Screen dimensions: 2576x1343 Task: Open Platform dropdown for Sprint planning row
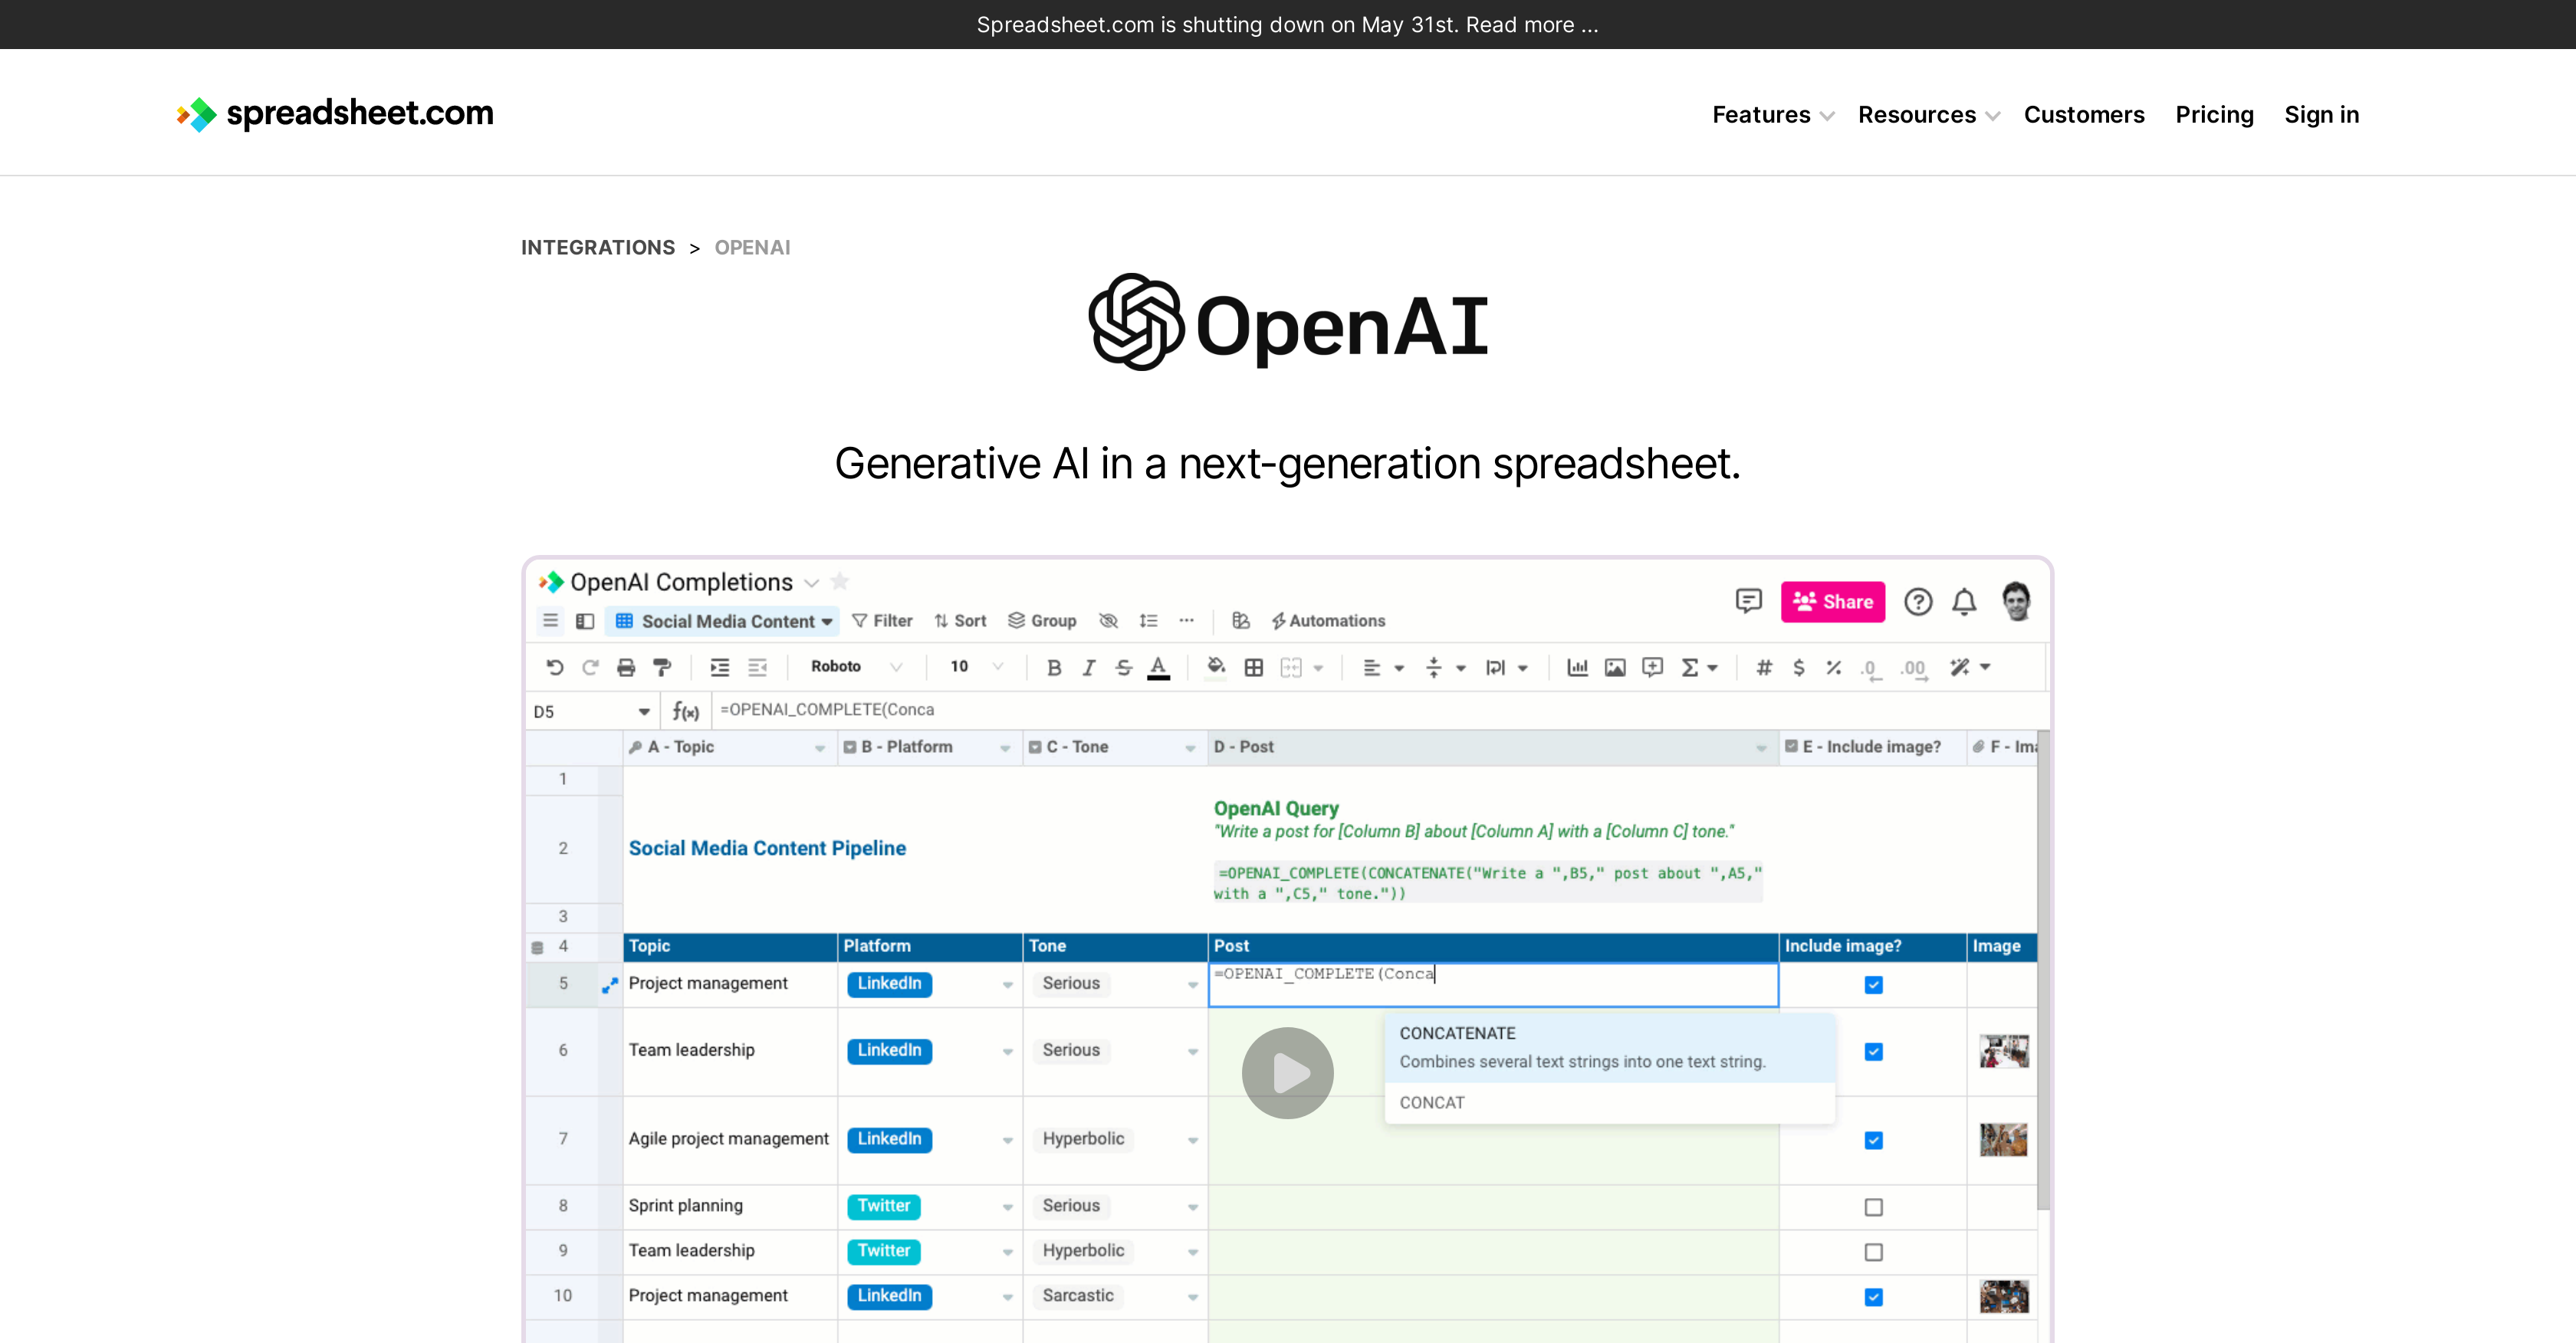1007,1208
